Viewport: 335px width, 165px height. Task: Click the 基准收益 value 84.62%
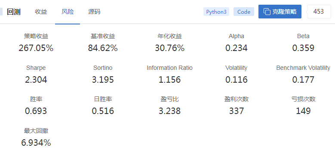(103, 48)
